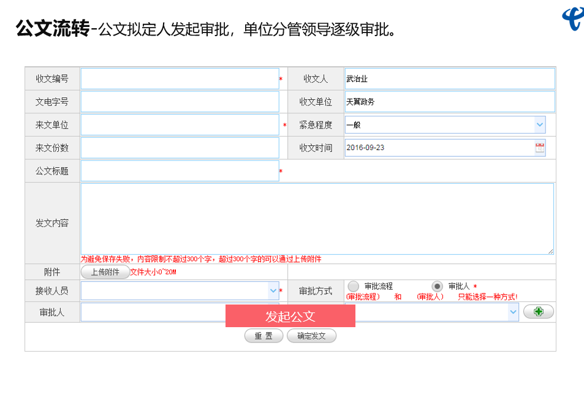Focus the 公文标题 text field
Screen dimensions: 584x397
click(x=180, y=171)
